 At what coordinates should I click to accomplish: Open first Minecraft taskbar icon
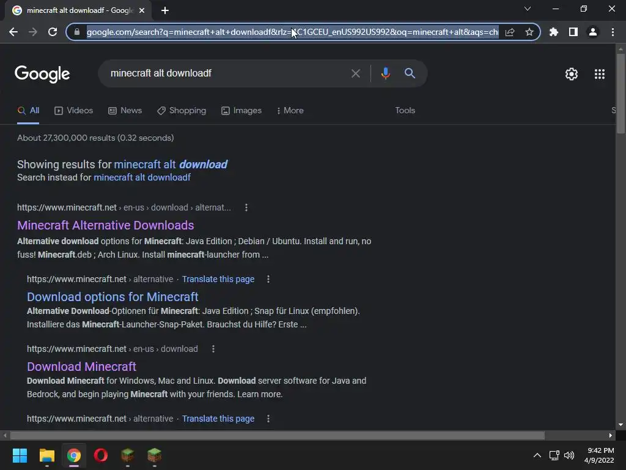coord(127,455)
